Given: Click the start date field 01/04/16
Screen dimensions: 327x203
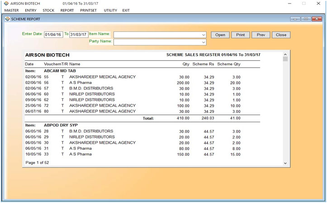Looking at the screenshot, I should [x=53, y=34].
